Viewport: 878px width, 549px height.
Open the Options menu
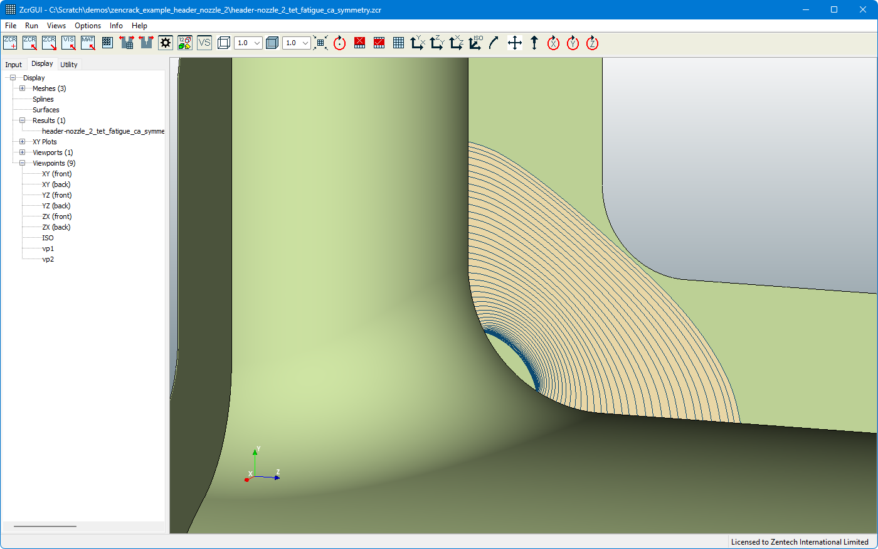pyautogui.click(x=88, y=26)
